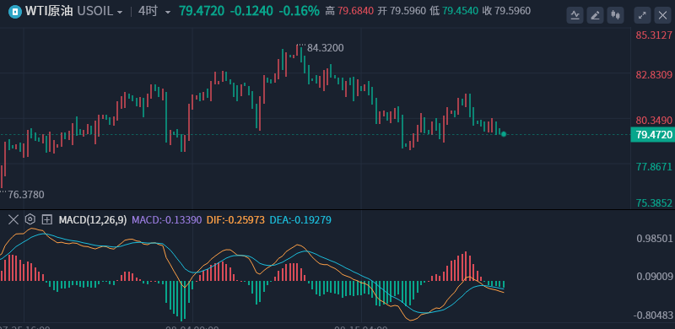The height and width of the screenshot is (329, 675).
Task: Click the MACD(12,26,9) indicator label
Action: click(x=93, y=220)
